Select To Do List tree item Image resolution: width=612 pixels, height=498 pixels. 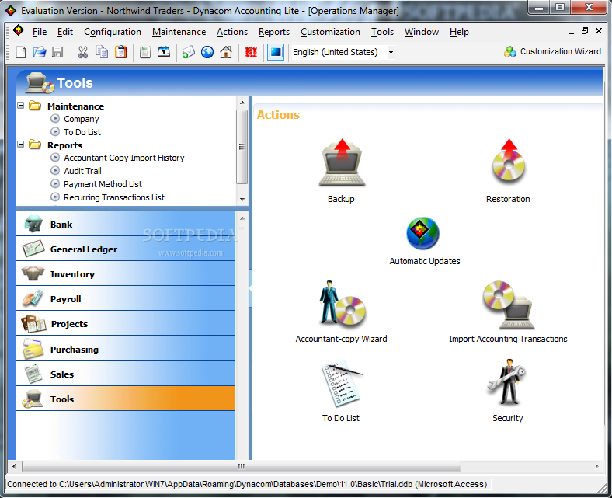click(x=82, y=132)
